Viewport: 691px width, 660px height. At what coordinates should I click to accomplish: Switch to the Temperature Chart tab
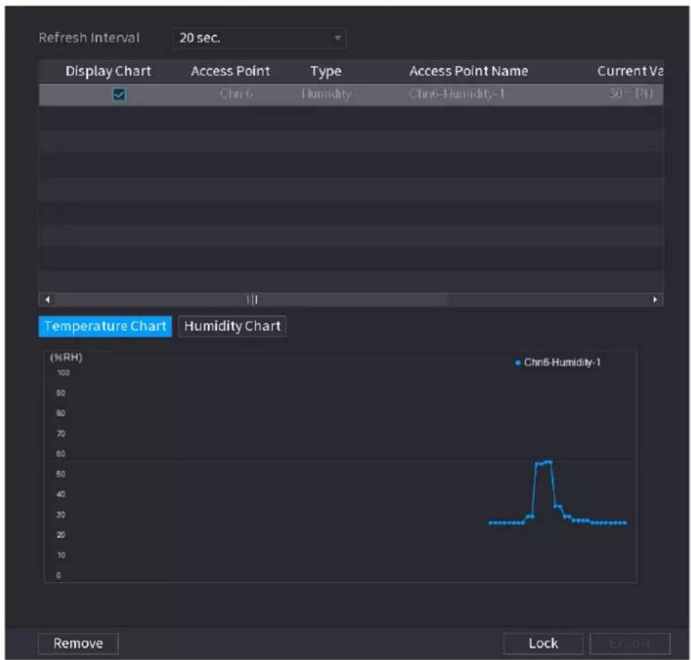105,326
